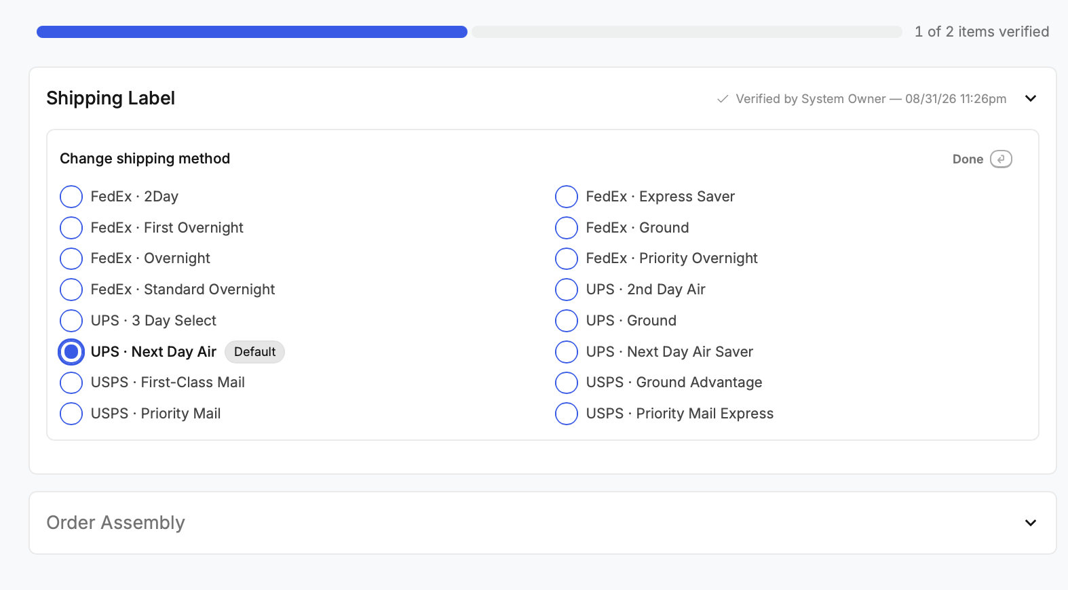
Task: Click the Default badge
Action: [x=255, y=352]
